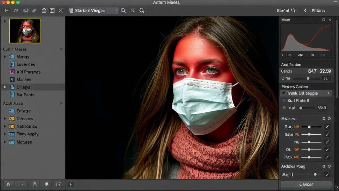Enable the Surt Prate 8 option
The width and height of the screenshot is (339, 191).
(x=284, y=100)
